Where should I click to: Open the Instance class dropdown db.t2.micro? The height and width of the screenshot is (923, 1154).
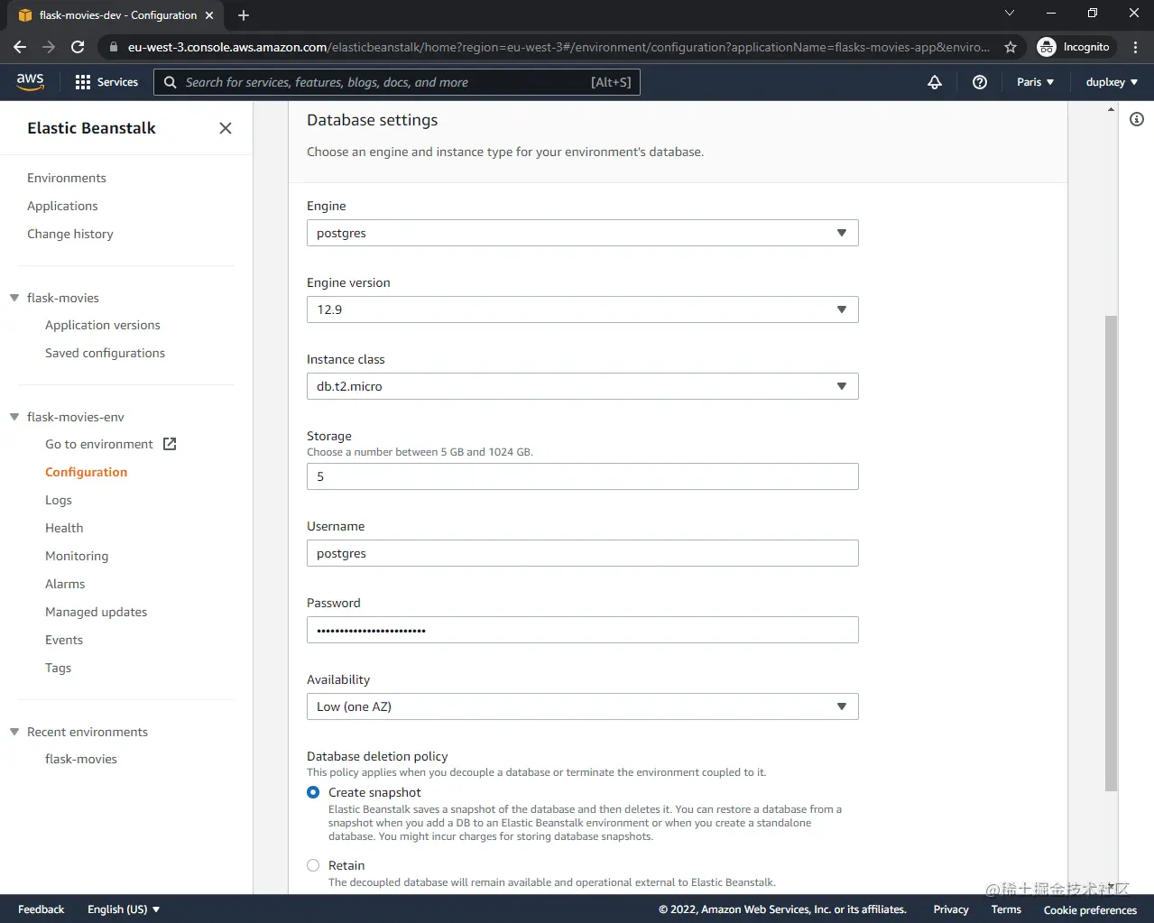583,386
